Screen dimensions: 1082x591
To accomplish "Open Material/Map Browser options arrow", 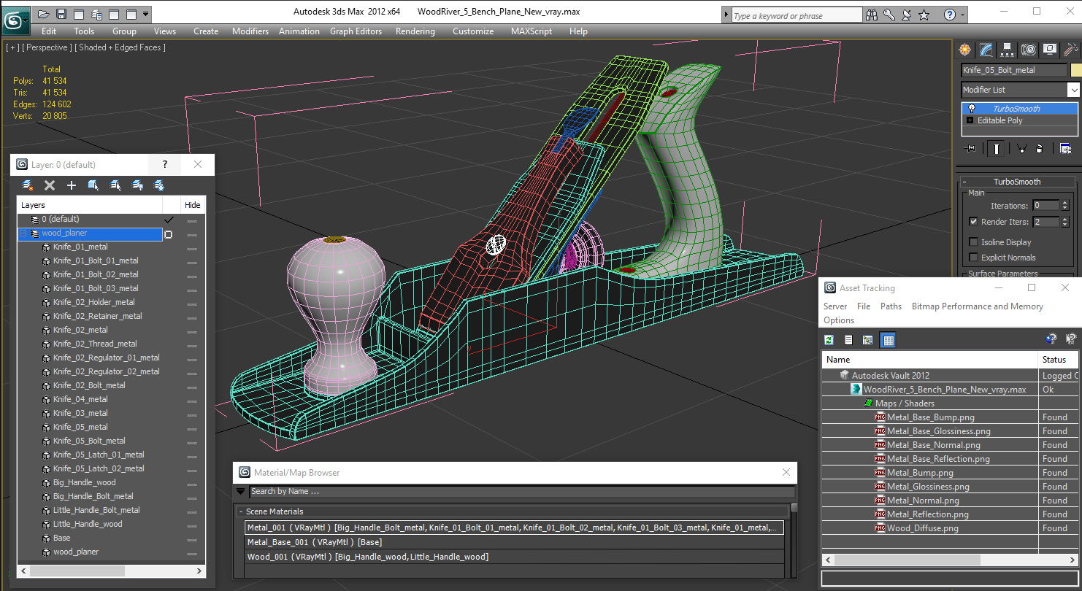I will coord(241,492).
